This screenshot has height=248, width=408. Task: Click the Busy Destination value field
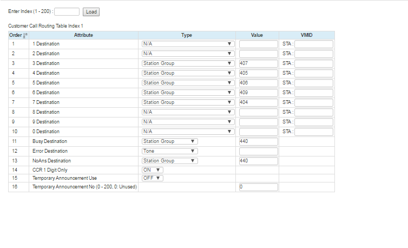[258, 141]
